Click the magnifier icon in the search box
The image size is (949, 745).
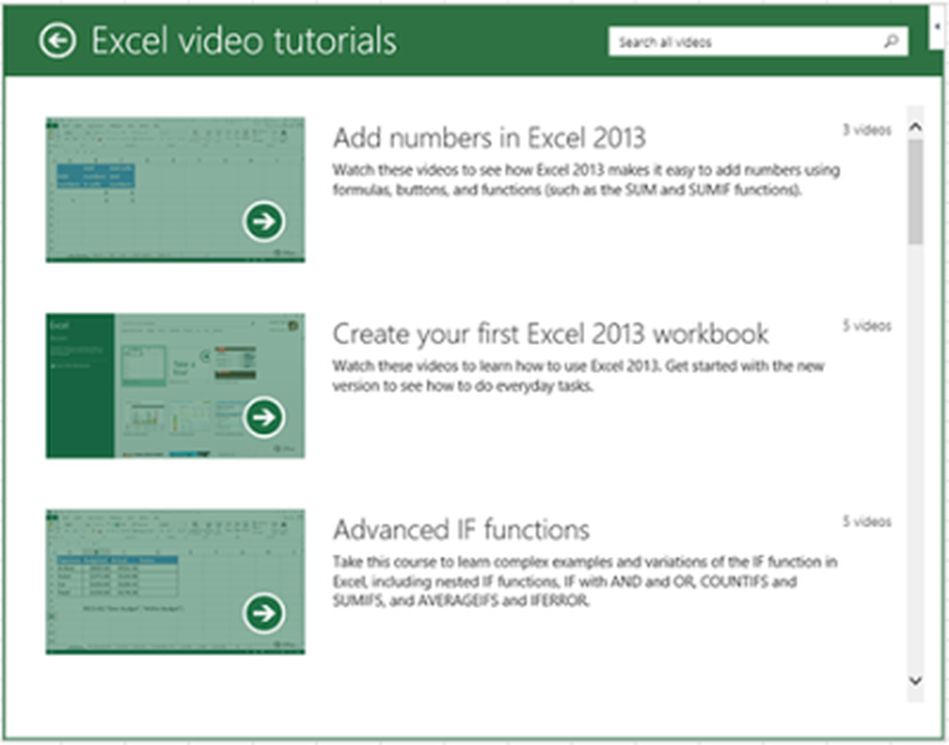(890, 42)
